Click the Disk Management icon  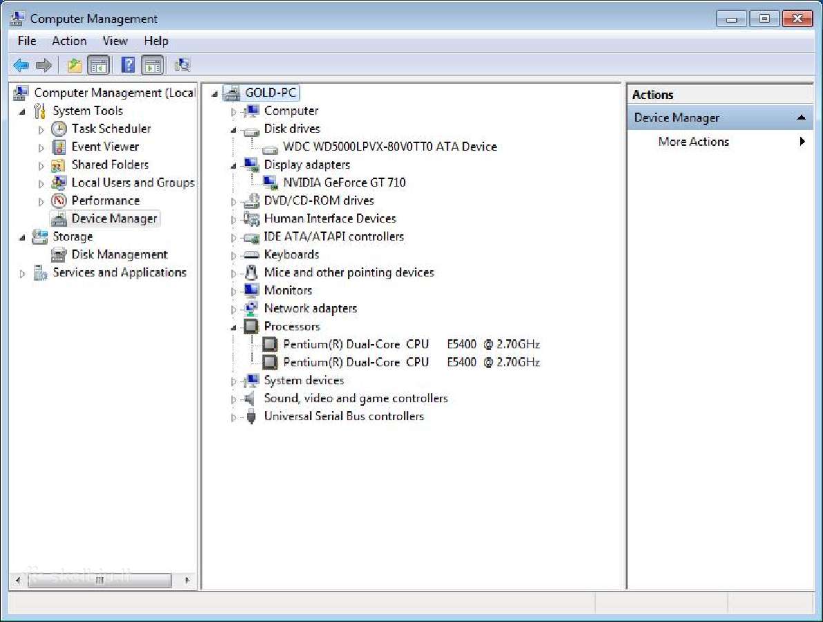(x=59, y=255)
